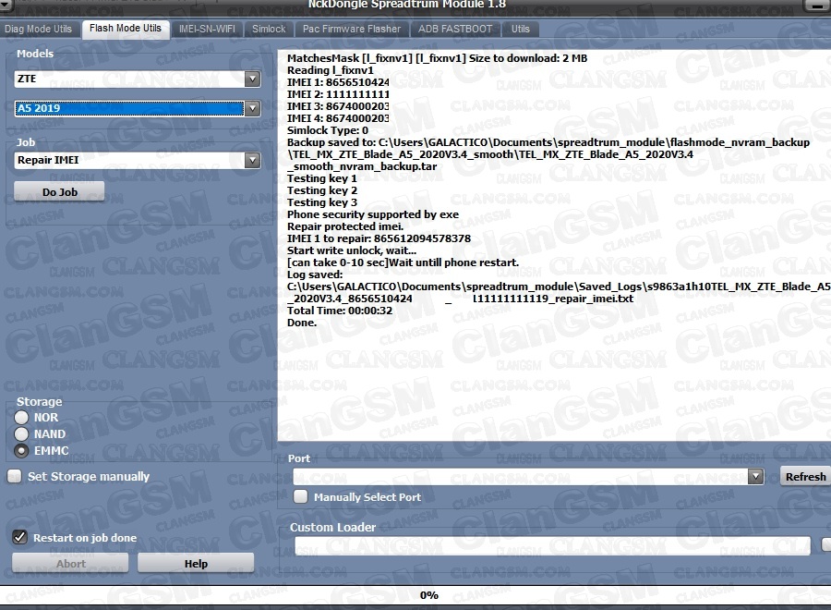Click the ZTE brand combo box

[x=138, y=79]
